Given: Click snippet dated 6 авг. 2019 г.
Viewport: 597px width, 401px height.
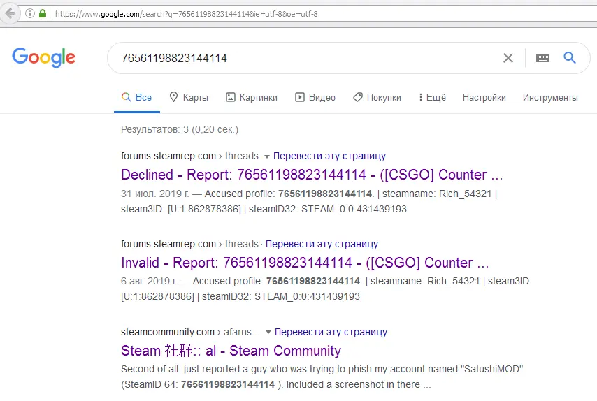Looking at the screenshot, I should tap(326, 289).
